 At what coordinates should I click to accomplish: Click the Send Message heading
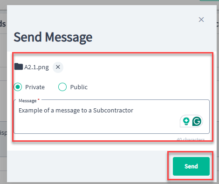[53, 37]
